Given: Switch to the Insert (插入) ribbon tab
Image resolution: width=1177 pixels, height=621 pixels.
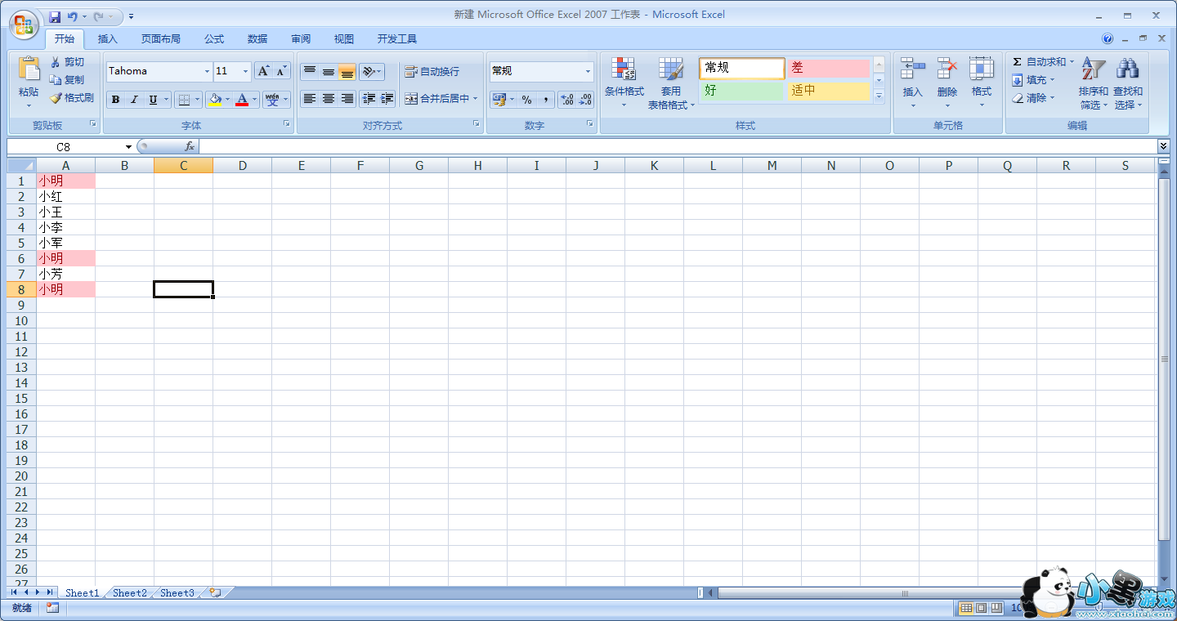Looking at the screenshot, I should click(108, 38).
